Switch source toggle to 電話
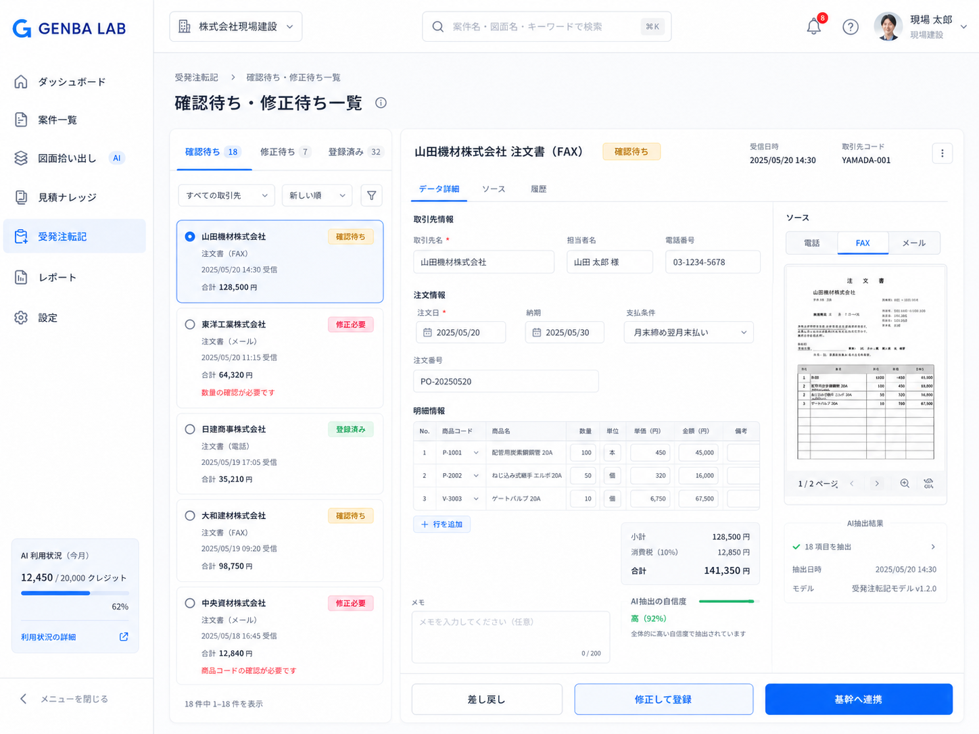The width and height of the screenshot is (979, 734). pos(812,243)
